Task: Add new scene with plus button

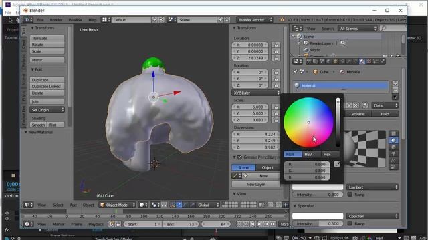Action: pos(220,19)
